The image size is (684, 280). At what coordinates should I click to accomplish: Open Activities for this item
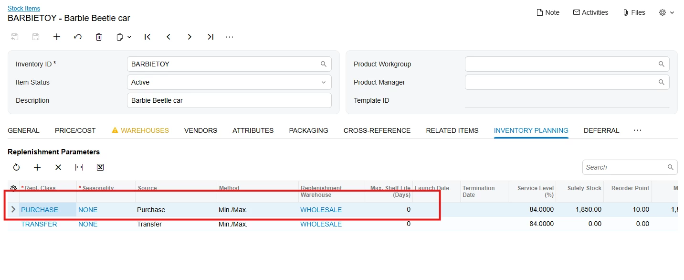590,12
